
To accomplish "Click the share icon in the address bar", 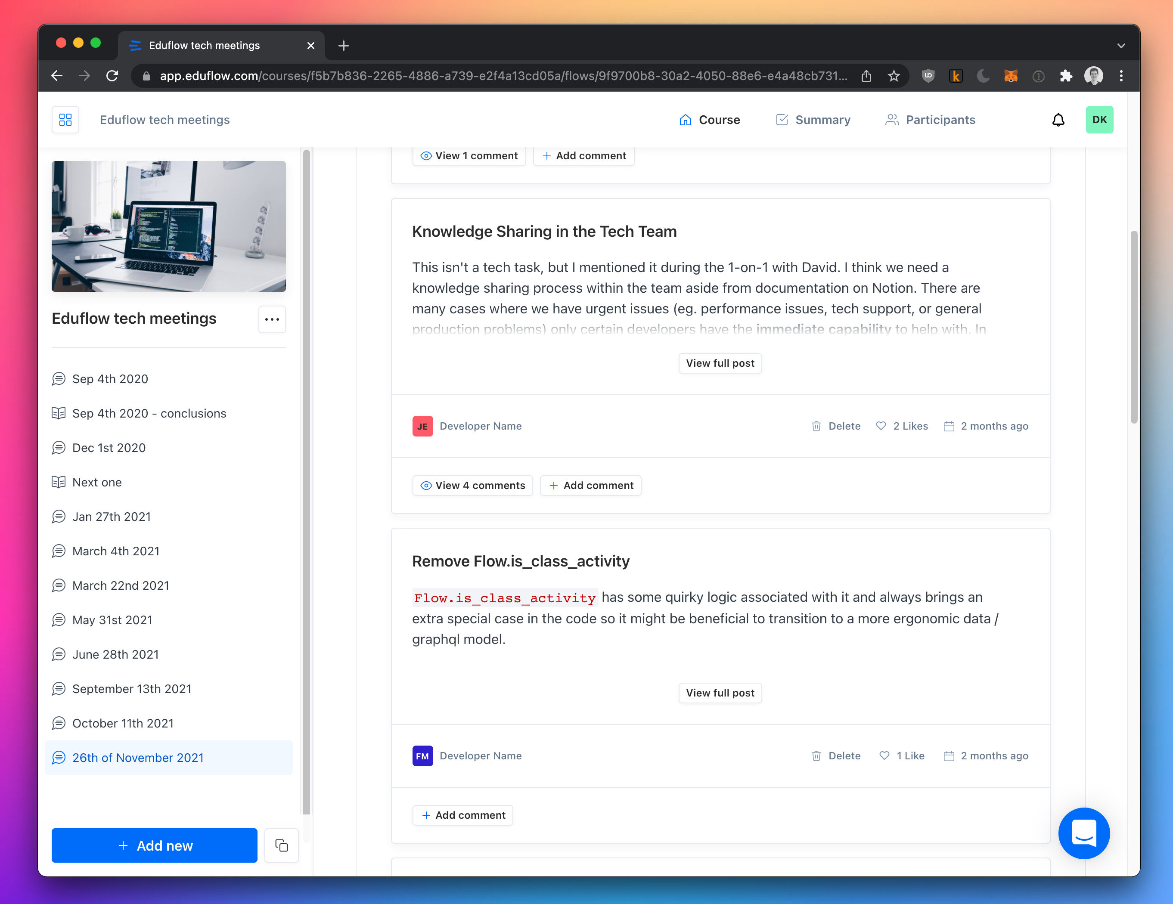I will coord(866,76).
